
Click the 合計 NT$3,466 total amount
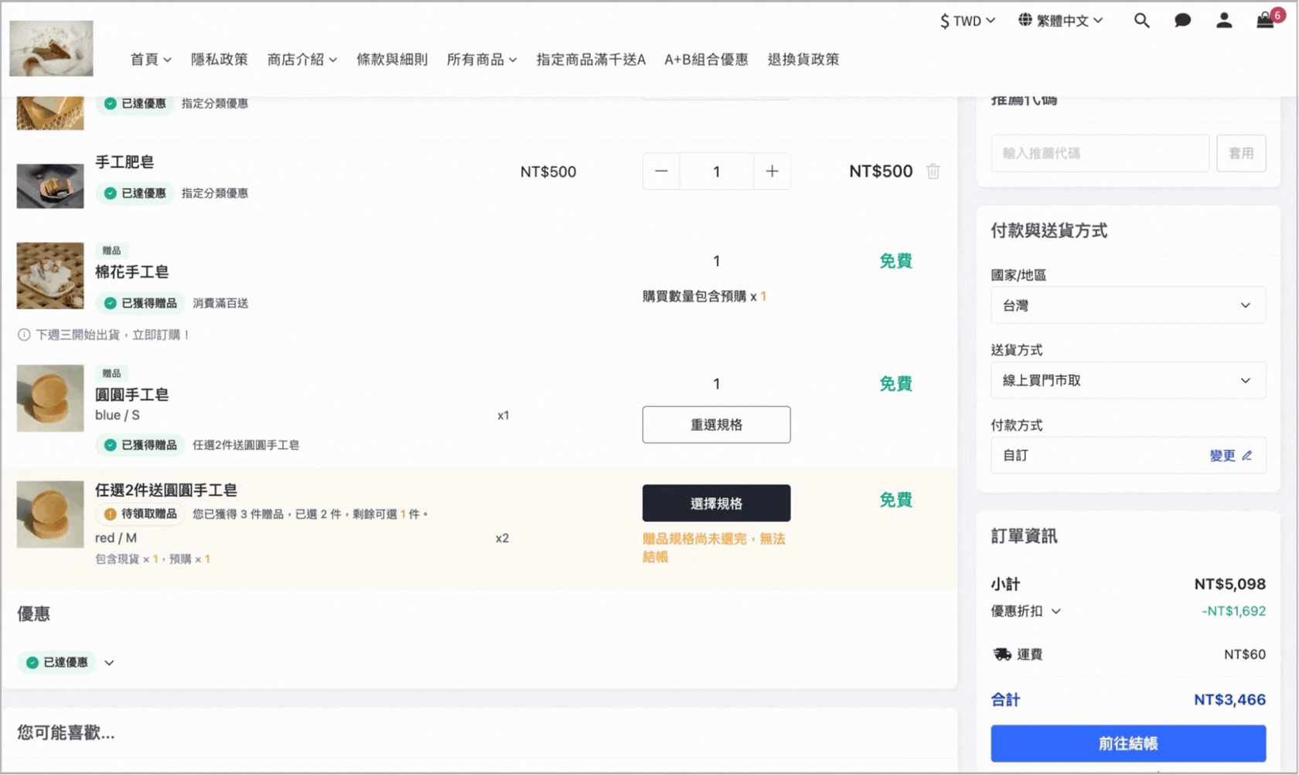click(1229, 700)
